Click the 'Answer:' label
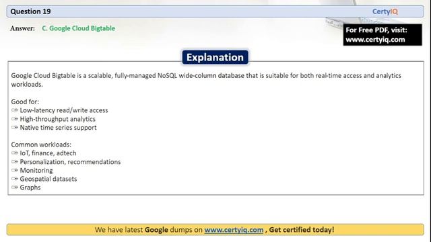Viewport: 431px width, 242px height. (22, 28)
